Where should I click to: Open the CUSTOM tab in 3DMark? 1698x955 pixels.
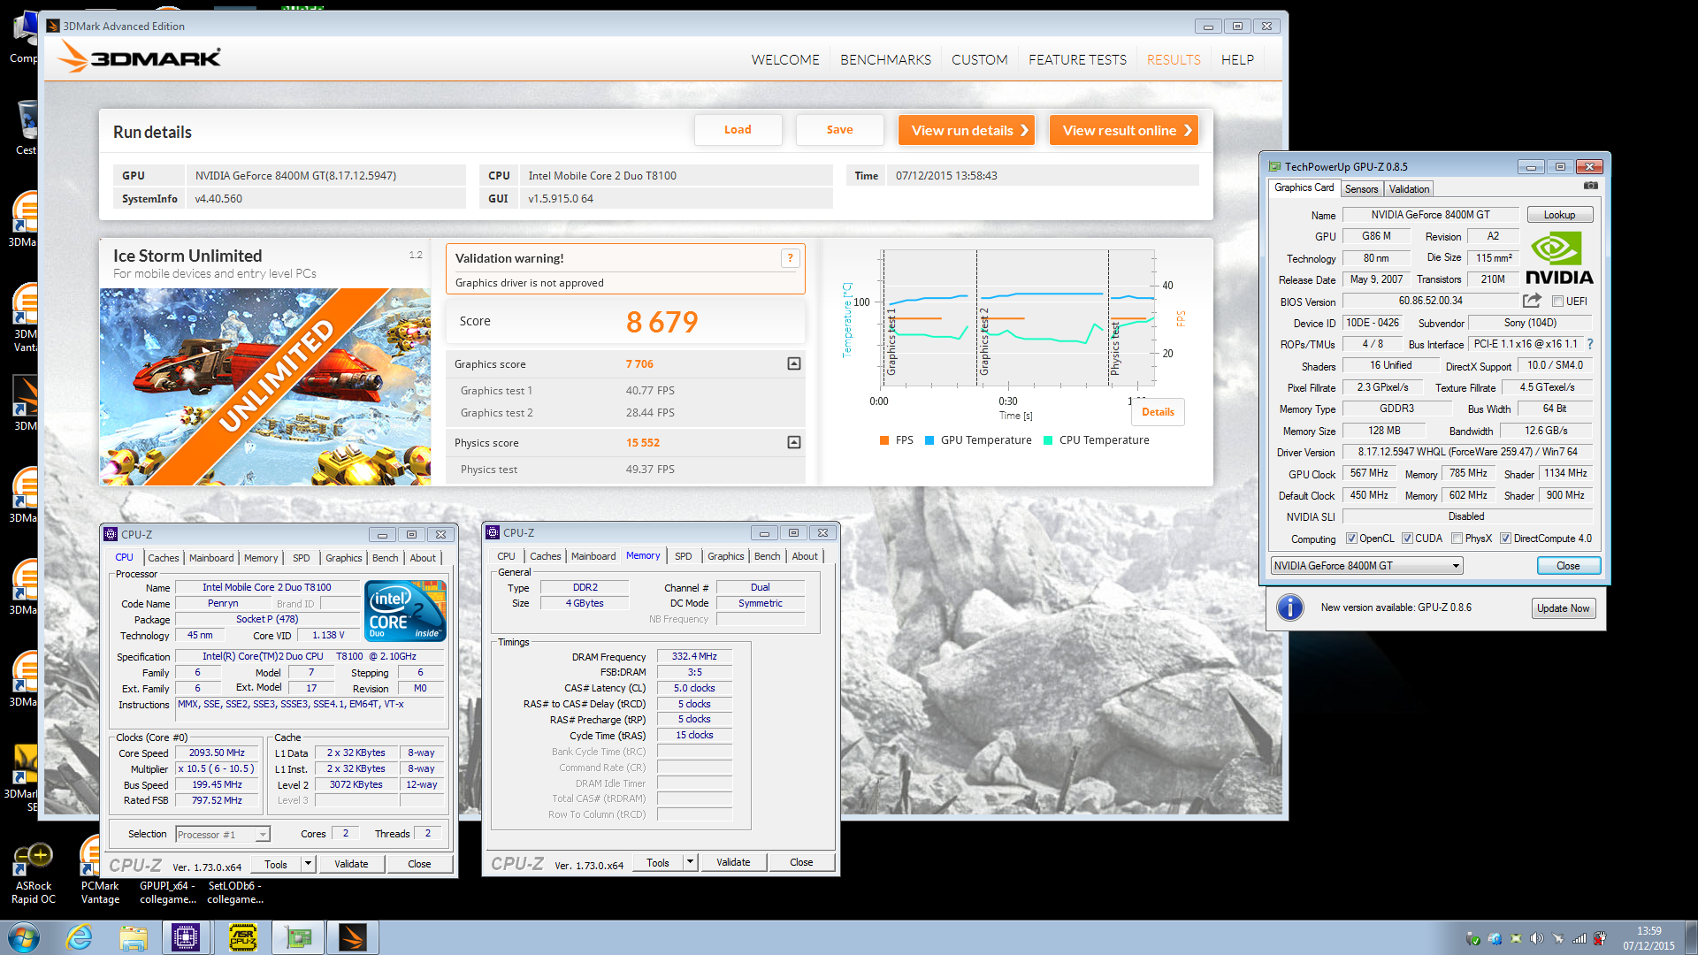tap(979, 59)
